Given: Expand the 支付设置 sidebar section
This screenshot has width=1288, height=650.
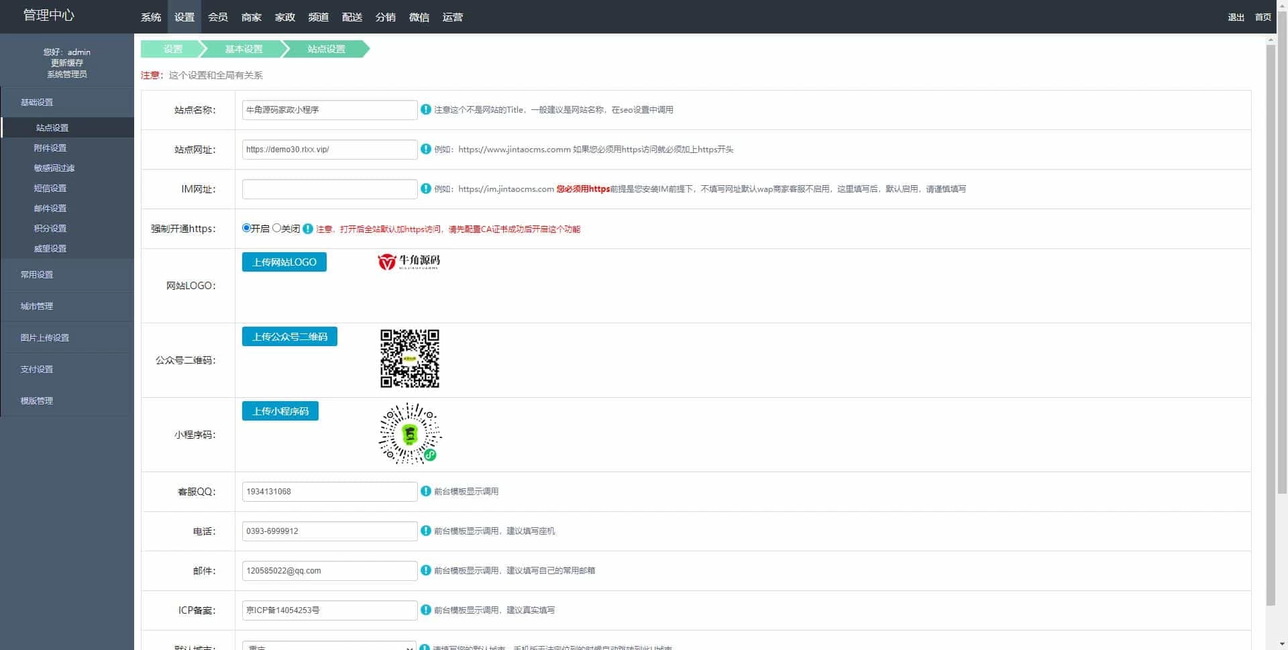Looking at the screenshot, I should tap(37, 369).
